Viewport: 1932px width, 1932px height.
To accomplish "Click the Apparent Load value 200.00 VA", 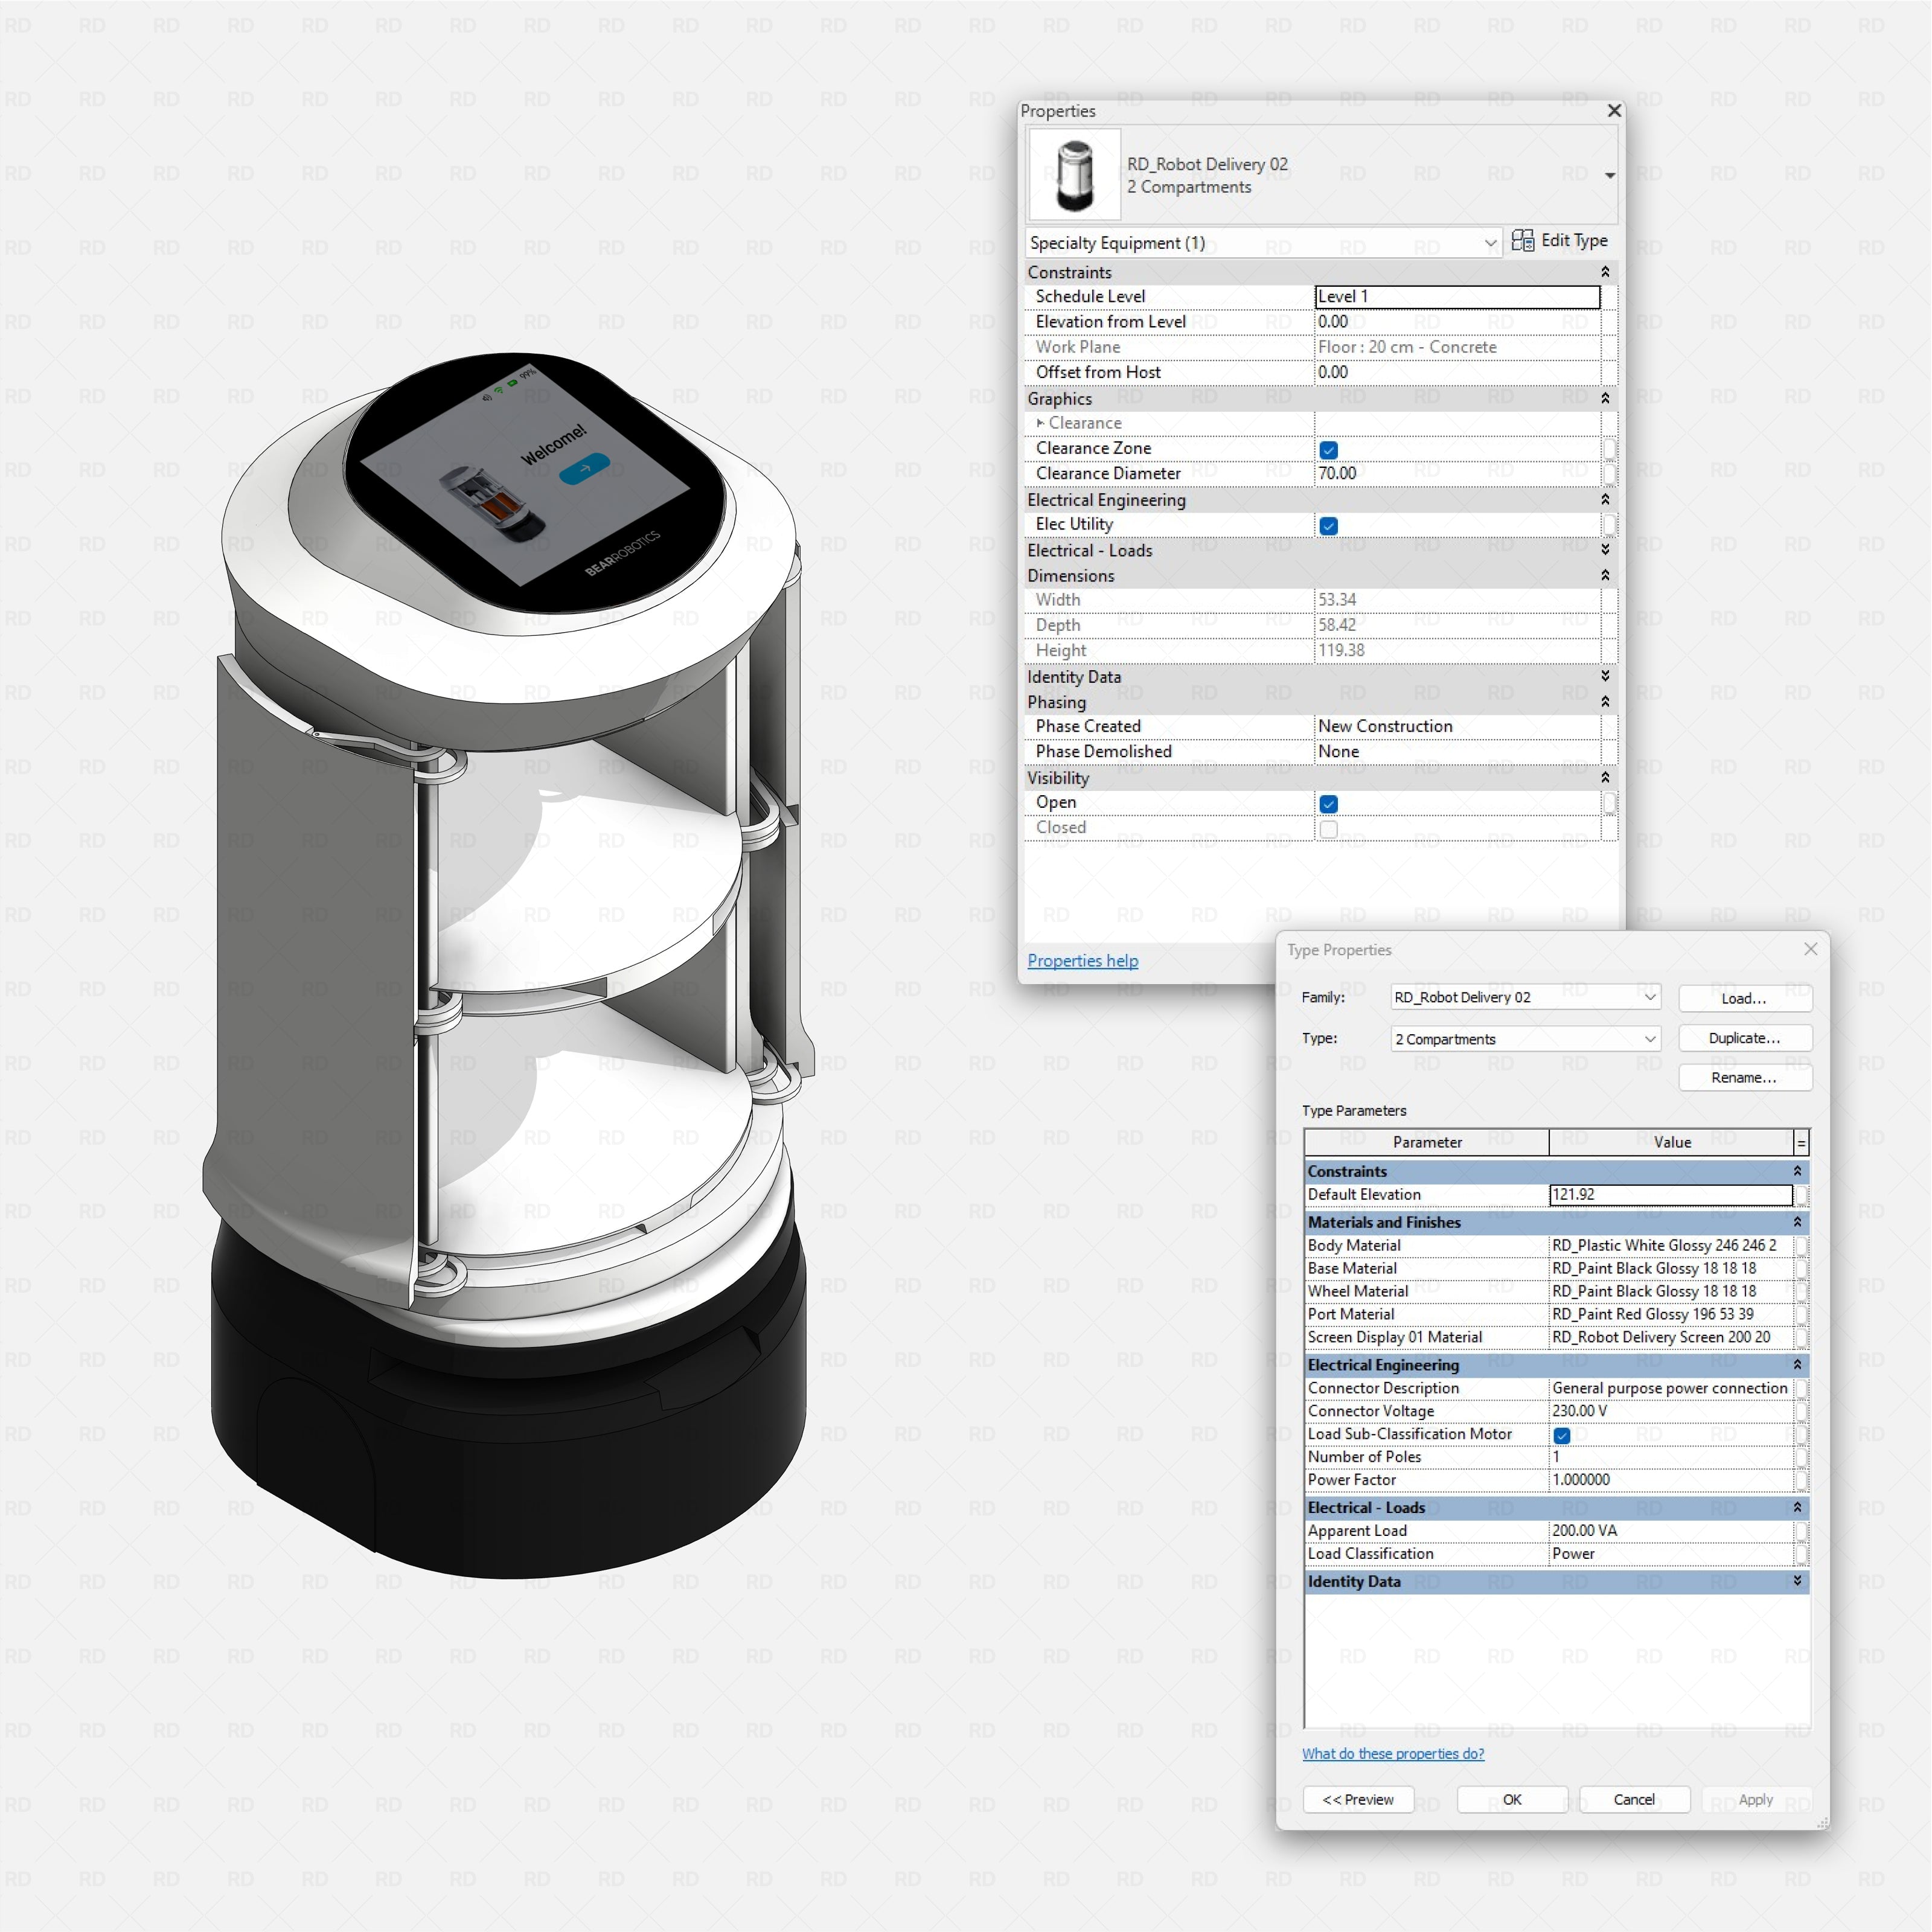I will pyautogui.click(x=1671, y=1532).
